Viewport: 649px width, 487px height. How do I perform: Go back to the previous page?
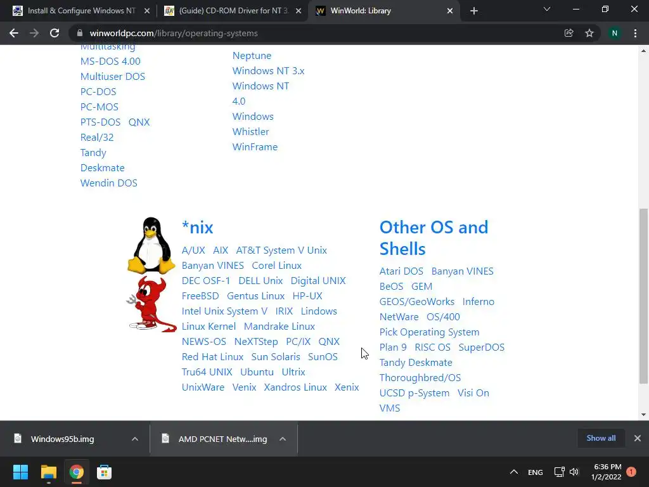coord(14,33)
